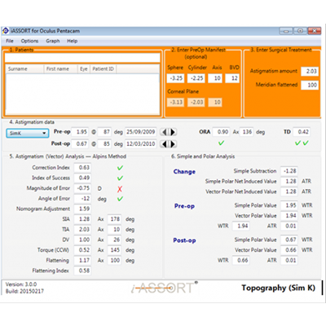Image resolution: width=326 pixels, height=326 pixels.
Task: Click the Corneal Plane cylinder value -2.03
Action: [x=196, y=103]
